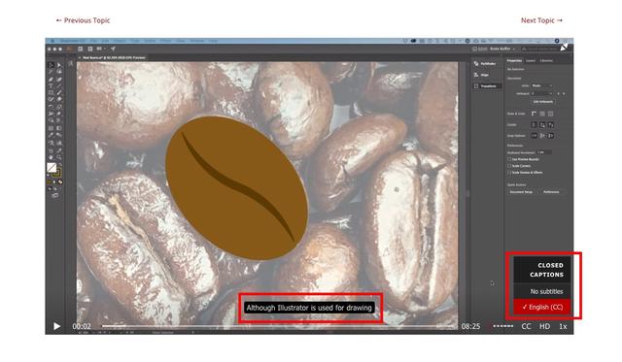Adjust the video volume bars

pyautogui.click(x=503, y=326)
